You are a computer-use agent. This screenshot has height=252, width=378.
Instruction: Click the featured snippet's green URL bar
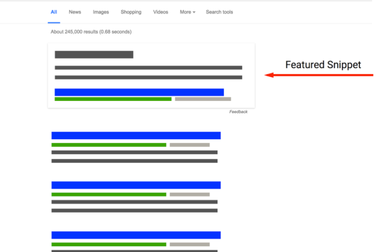[x=113, y=99]
